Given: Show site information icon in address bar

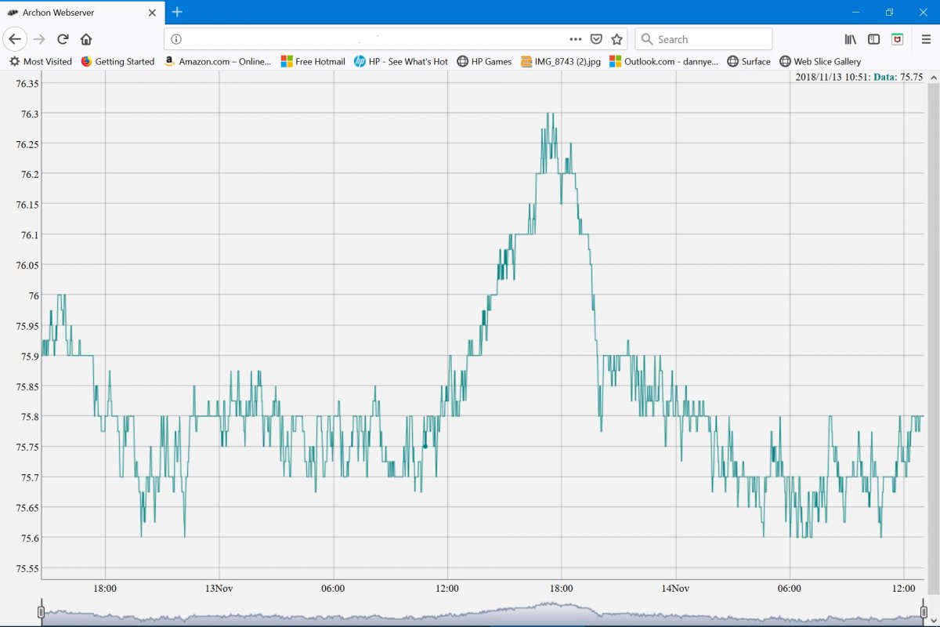Looking at the screenshot, I should click(176, 39).
